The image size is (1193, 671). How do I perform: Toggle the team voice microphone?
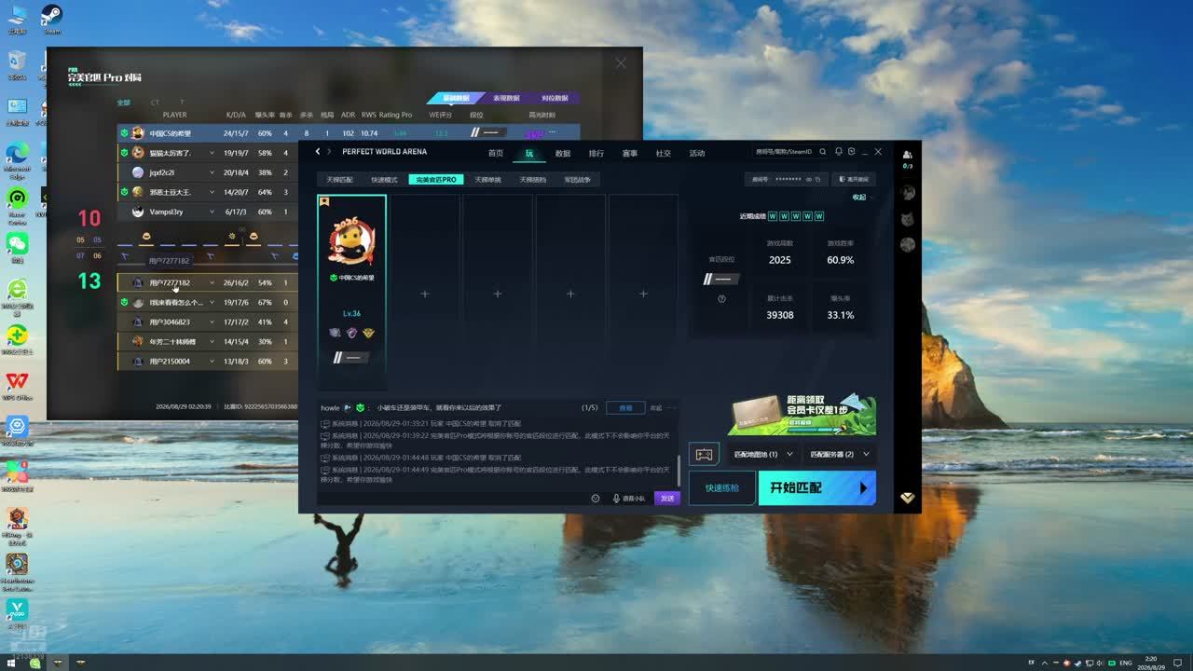pyautogui.click(x=616, y=499)
